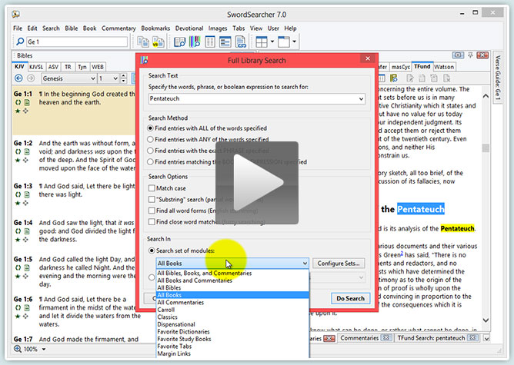This screenshot has width=514, height=365.
Task: Click the gray forward arrow in Bibles panel
Action: pyautogui.click(x=31, y=78)
